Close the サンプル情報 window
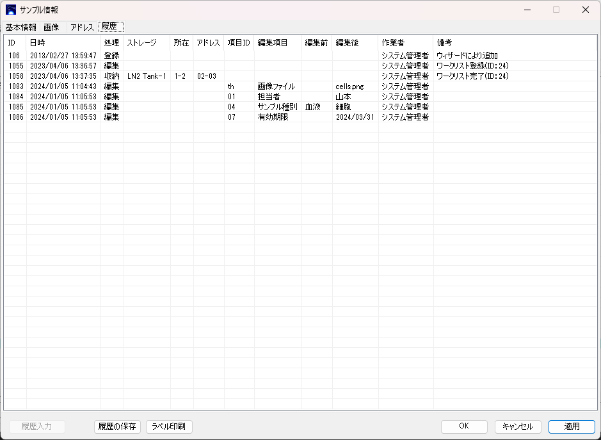Screen dimensions: 601x440 [585, 10]
